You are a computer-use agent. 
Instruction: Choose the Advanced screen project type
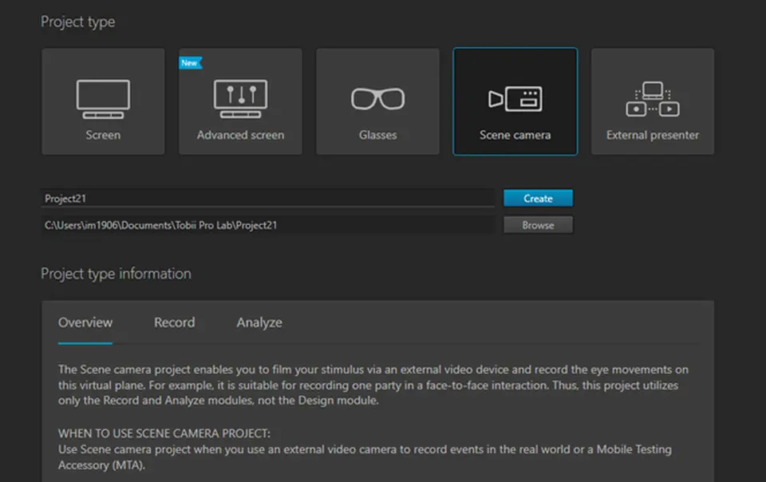point(240,101)
